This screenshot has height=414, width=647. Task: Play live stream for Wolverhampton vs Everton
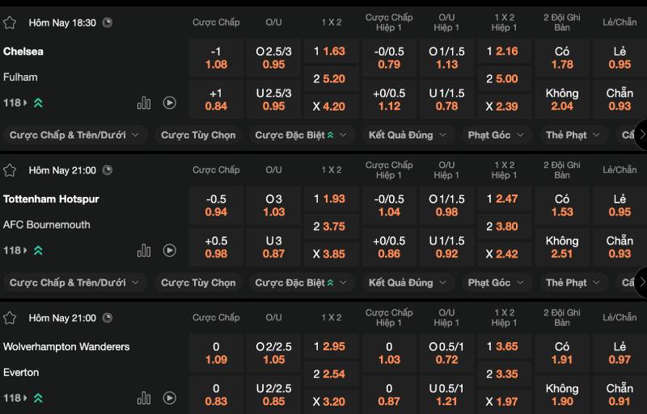pyautogui.click(x=169, y=398)
